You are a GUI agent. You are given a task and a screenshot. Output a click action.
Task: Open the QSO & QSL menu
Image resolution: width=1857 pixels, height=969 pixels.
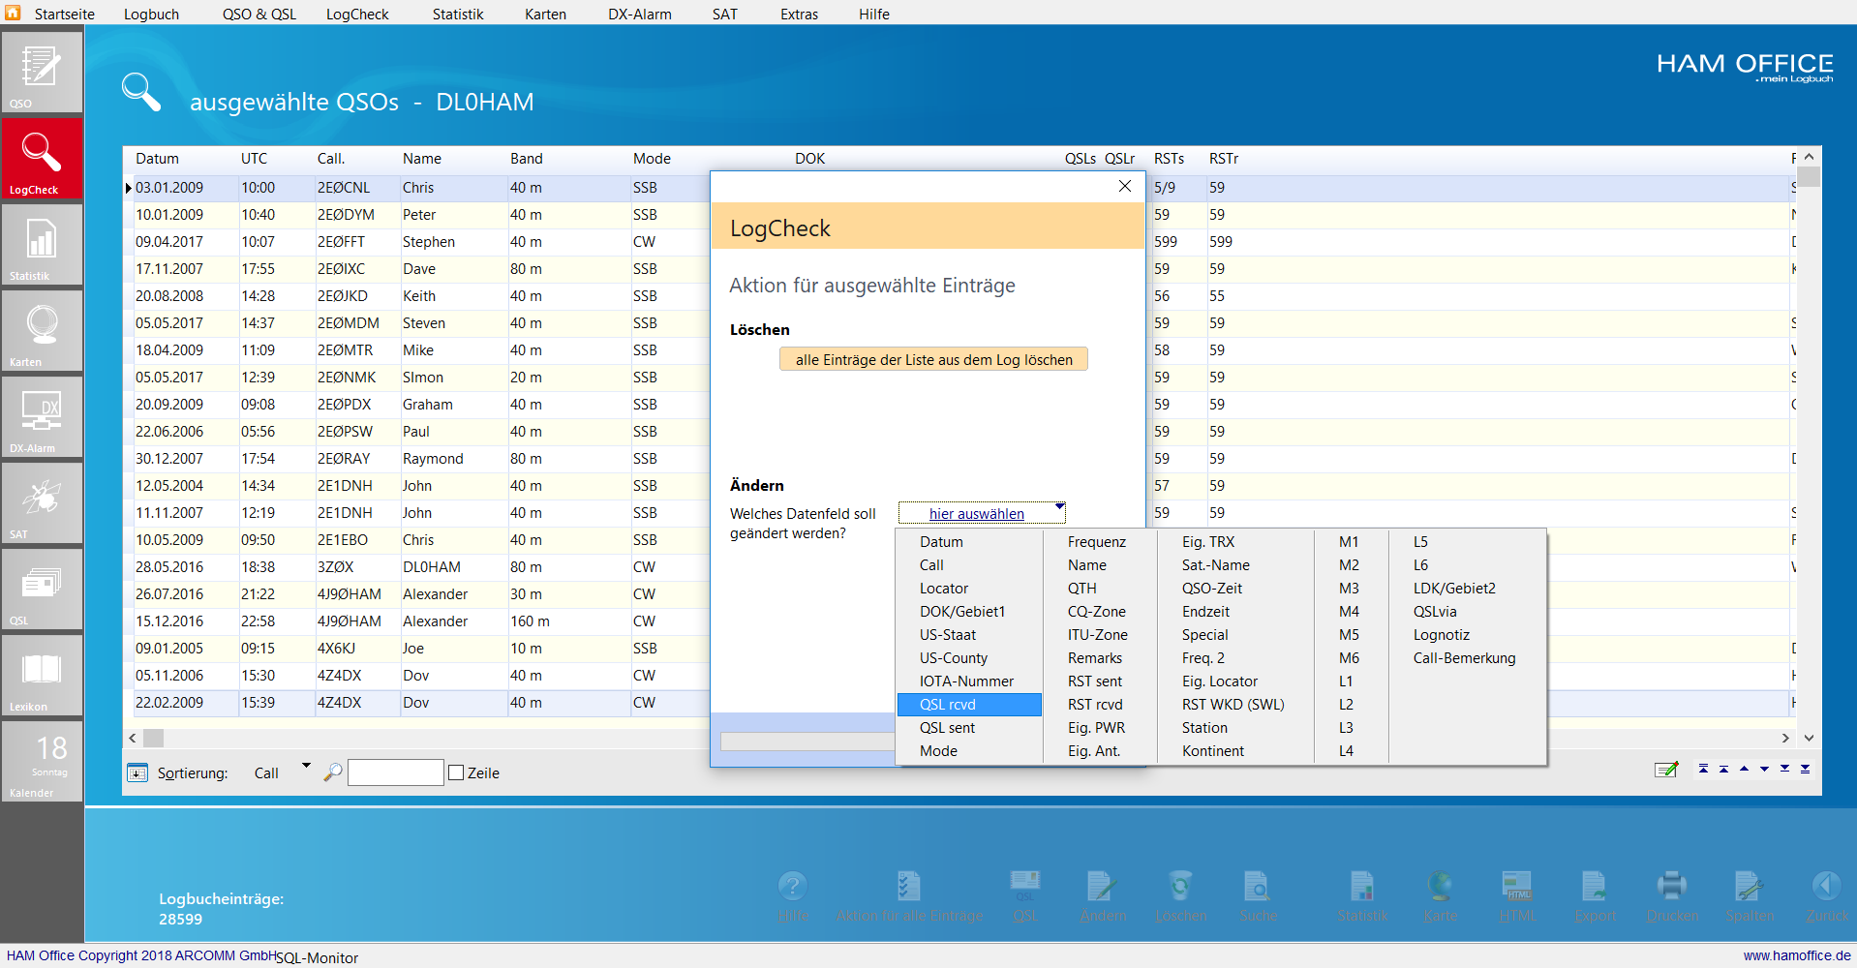click(x=259, y=14)
